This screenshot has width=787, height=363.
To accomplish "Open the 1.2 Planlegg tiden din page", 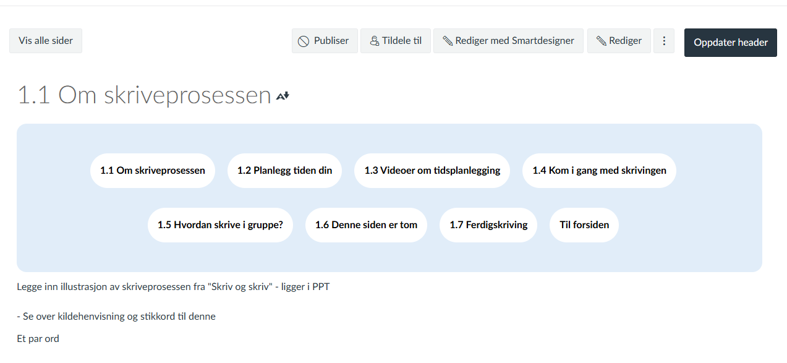I will (x=284, y=171).
